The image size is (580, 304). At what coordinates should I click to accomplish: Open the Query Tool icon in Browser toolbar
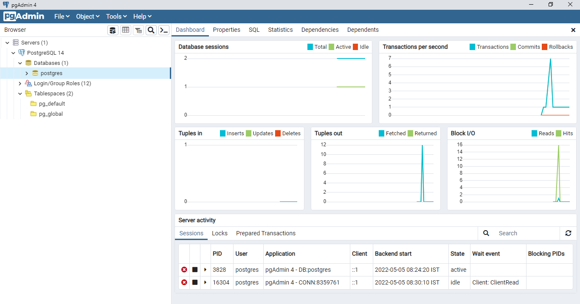pos(113,30)
